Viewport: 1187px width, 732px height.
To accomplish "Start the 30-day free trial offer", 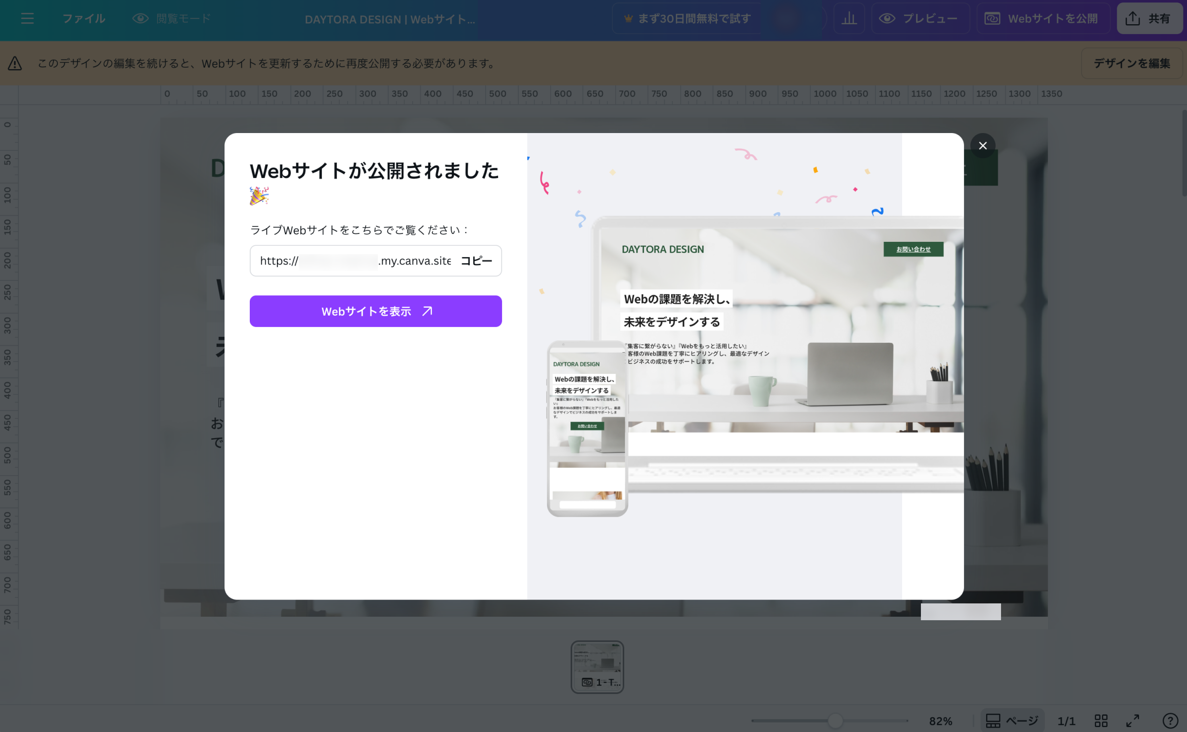I will [687, 19].
